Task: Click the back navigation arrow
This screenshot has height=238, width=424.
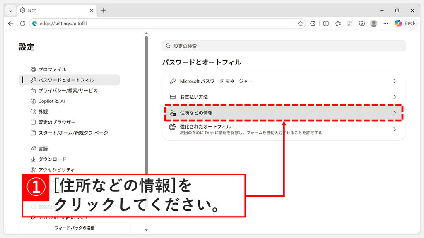Action: (x=10, y=24)
